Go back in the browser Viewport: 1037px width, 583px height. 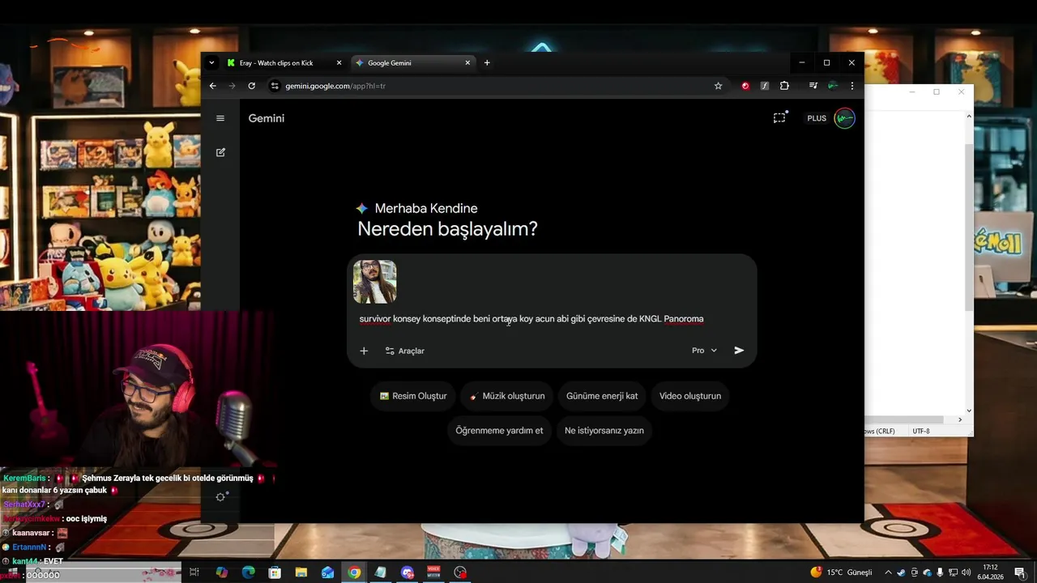(213, 86)
